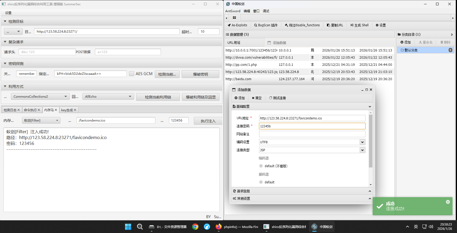Screen dimensions: 457x233
Task: Collapse the 密钥探测 section
Action: pyautogui.click(x=5, y=63)
